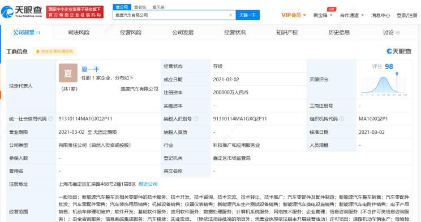Switch to the 司法风险 tab

pos(79,32)
